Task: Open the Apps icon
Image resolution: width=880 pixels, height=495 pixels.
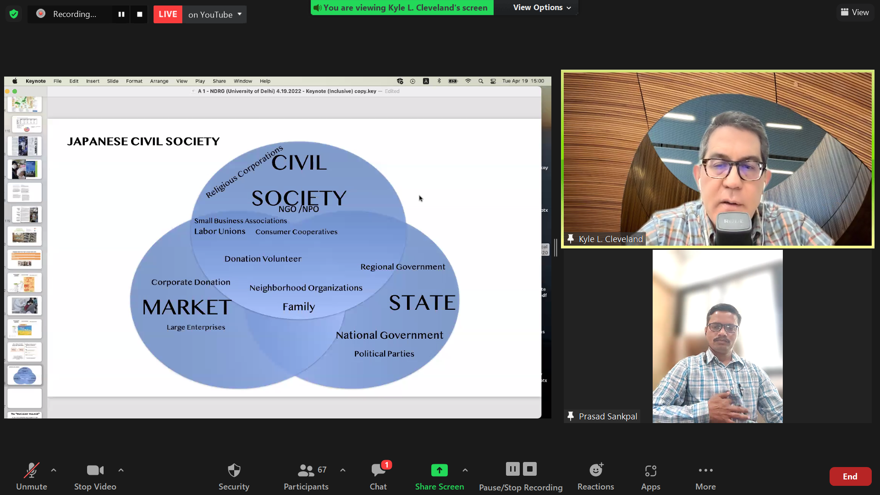Action: (650, 470)
